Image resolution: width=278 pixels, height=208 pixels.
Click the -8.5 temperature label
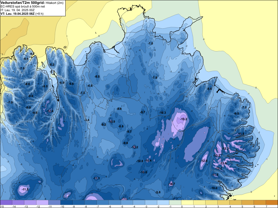(97, 76)
